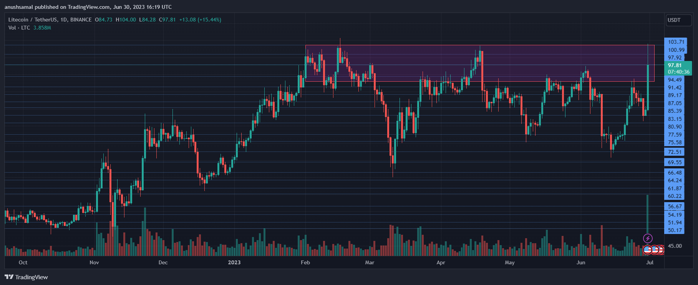The image size is (698, 285).
Task: Click the Nov label on time axis
Action: coord(94,262)
